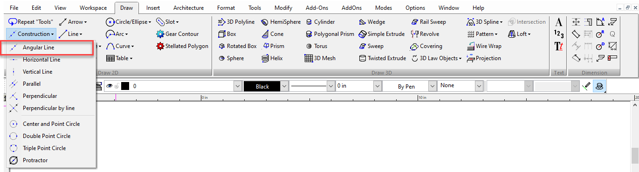The image size is (639, 172).
Task: Select the Stellated Polygon tool
Action: (183, 46)
